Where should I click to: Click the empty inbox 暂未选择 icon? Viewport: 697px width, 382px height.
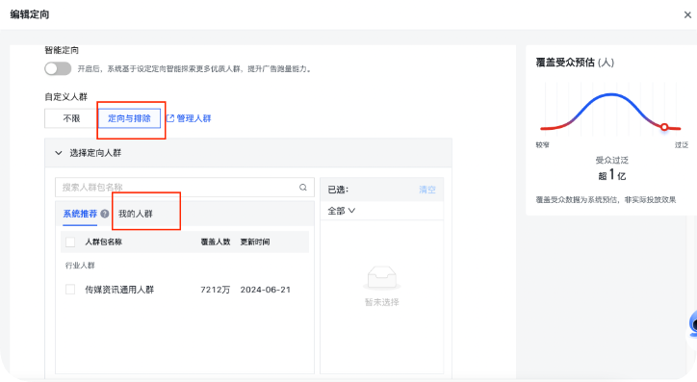tap(382, 277)
